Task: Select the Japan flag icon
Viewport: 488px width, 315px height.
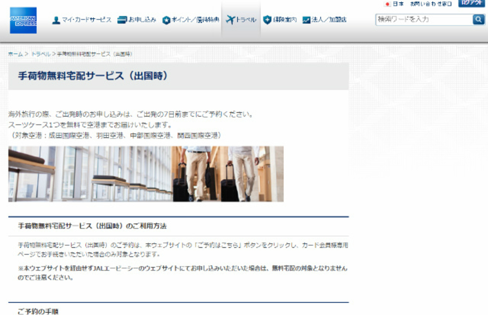Action: pos(387,4)
